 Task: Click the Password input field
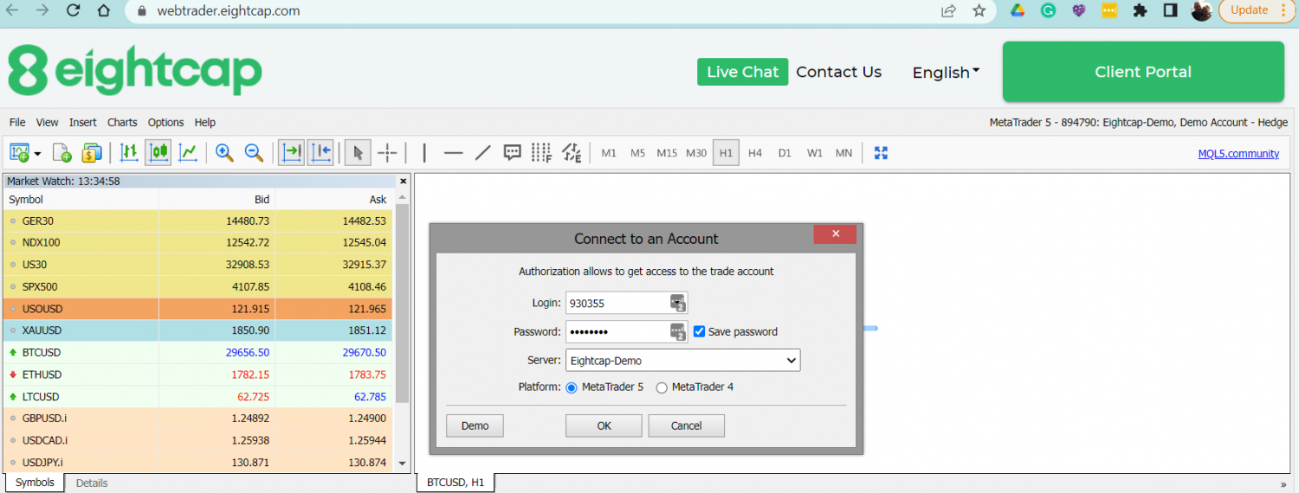click(627, 331)
